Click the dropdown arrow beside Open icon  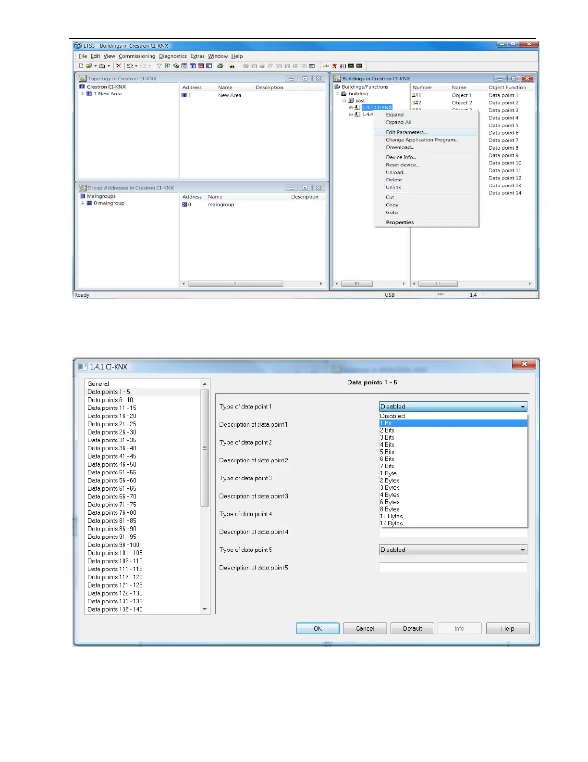point(95,66)
